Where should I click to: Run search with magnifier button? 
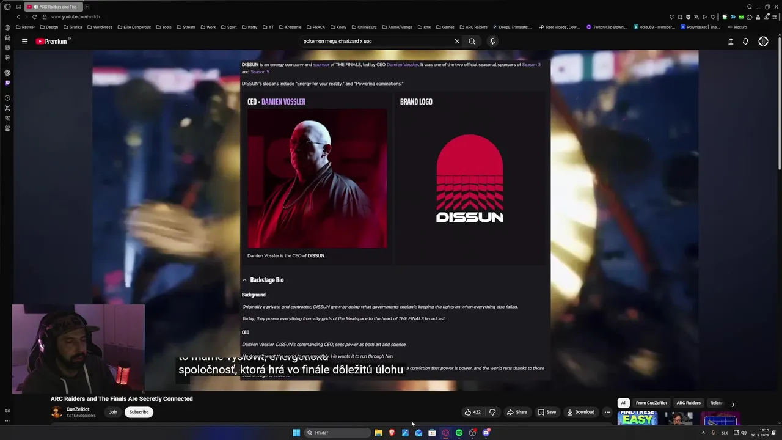[x=472, y=41]
